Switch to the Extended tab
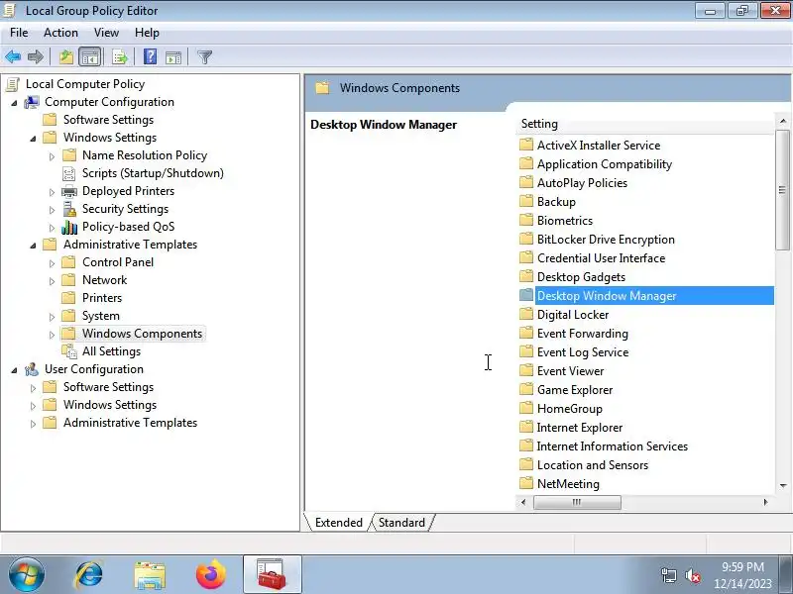 pos(338,523)
